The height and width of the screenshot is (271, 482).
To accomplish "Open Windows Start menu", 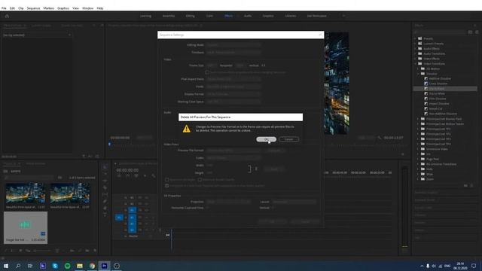I will click(6, 266).
